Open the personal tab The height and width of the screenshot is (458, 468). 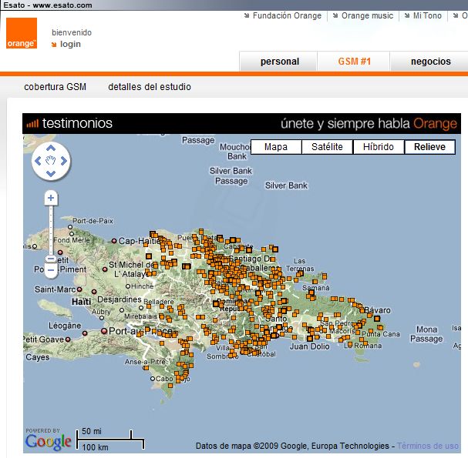click(x=280, y=62)
